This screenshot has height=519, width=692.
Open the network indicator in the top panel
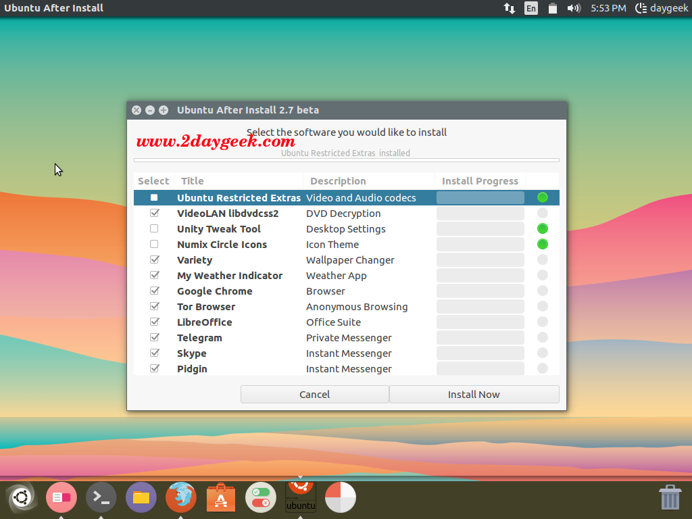(510, 8)
